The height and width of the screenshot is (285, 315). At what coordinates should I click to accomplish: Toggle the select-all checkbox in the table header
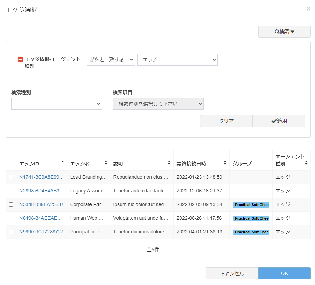pos(11,163)
